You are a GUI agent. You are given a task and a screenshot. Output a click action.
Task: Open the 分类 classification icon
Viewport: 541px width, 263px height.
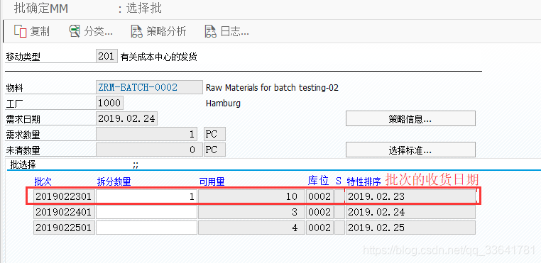75,31
